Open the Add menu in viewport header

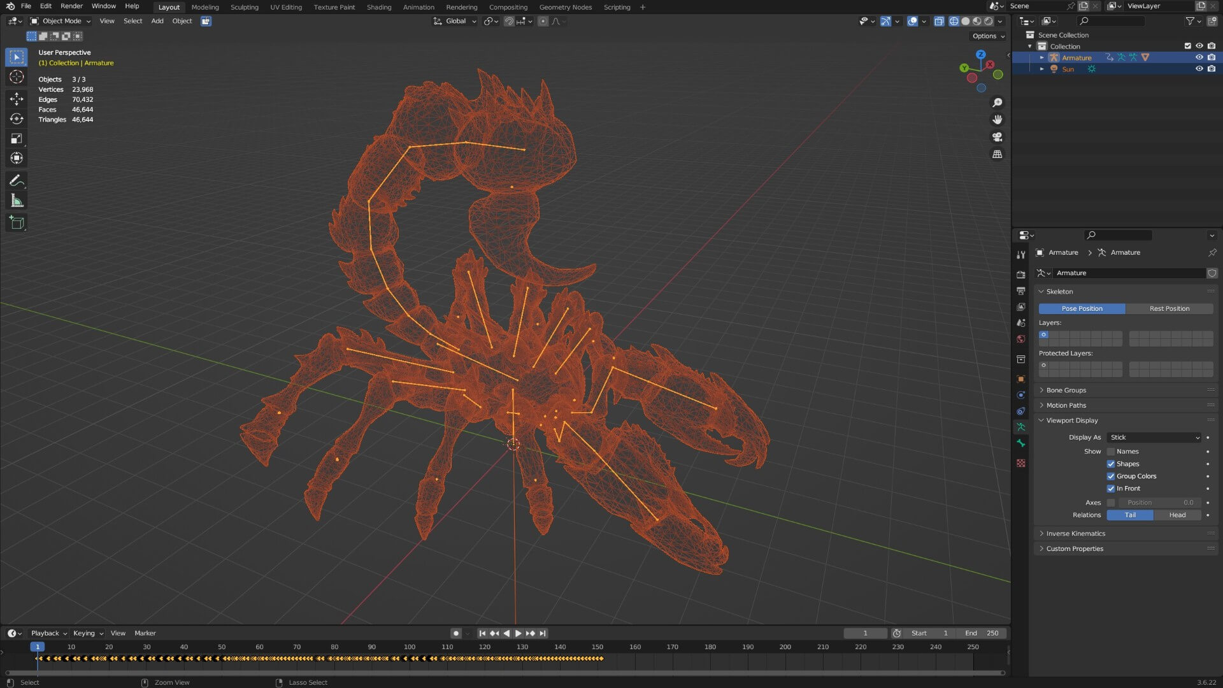[x=157, y=21]
